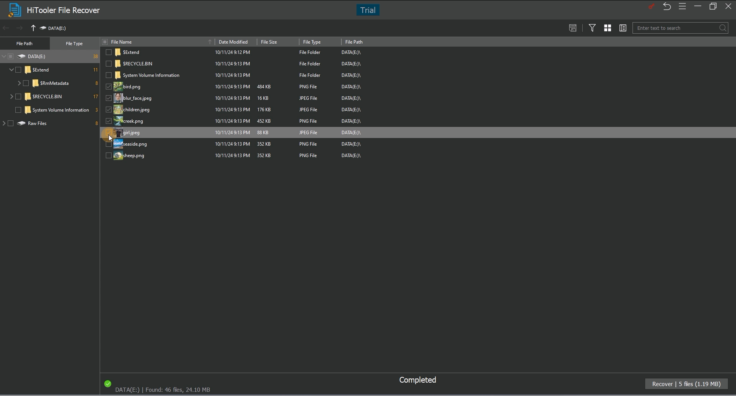
Task: Switch to the File Path tab
Action: (x=25, y=43)
